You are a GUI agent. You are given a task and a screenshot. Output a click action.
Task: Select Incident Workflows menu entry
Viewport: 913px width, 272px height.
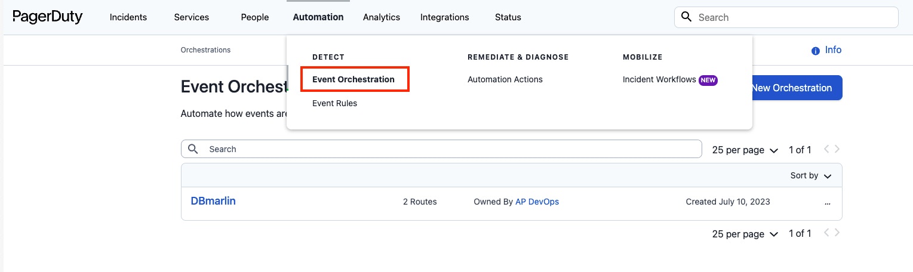pos(659,79)
